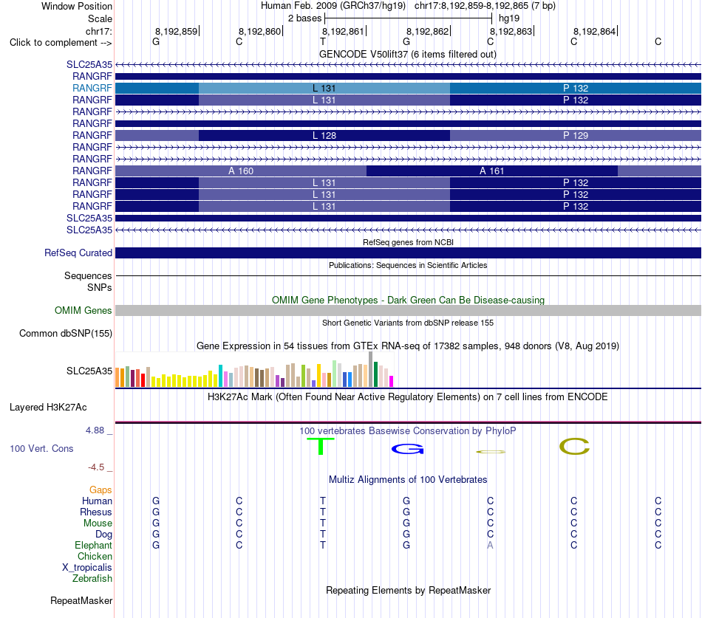Click the Sequences track label
The image size is (702, 618).
pyautogui.click(x=88, y=275)
